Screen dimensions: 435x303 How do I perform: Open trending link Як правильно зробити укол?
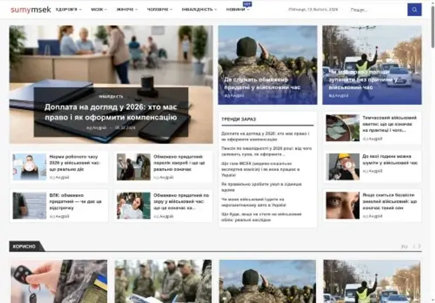[x=262, y=187]
